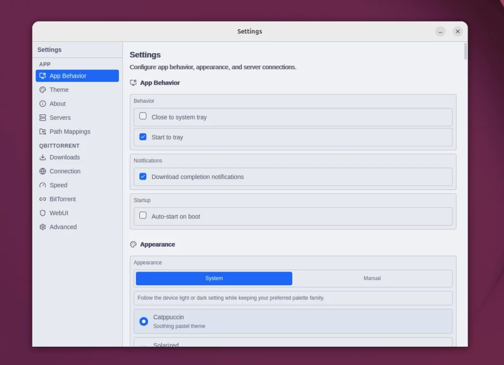Click the Auto-start on boot label
Screen dimensions: 504x365
pyautogui.click(x=176, y=216)
